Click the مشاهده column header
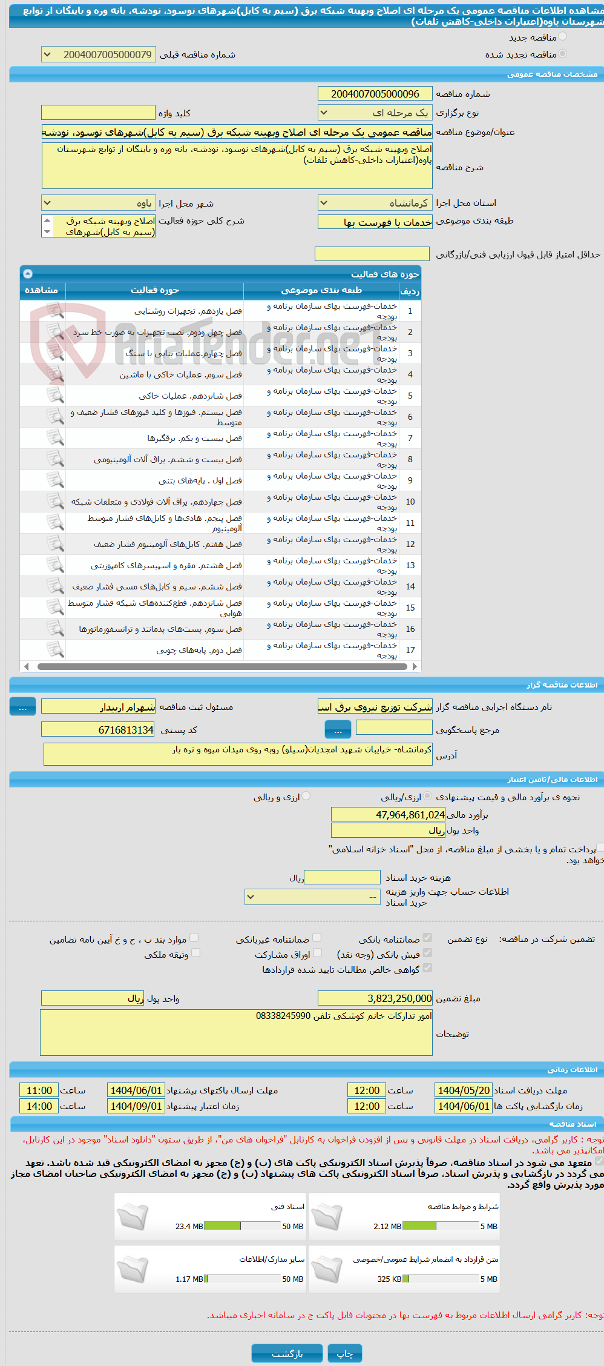Viewport: 604px width, 1366px height. [x=41, y=291]
